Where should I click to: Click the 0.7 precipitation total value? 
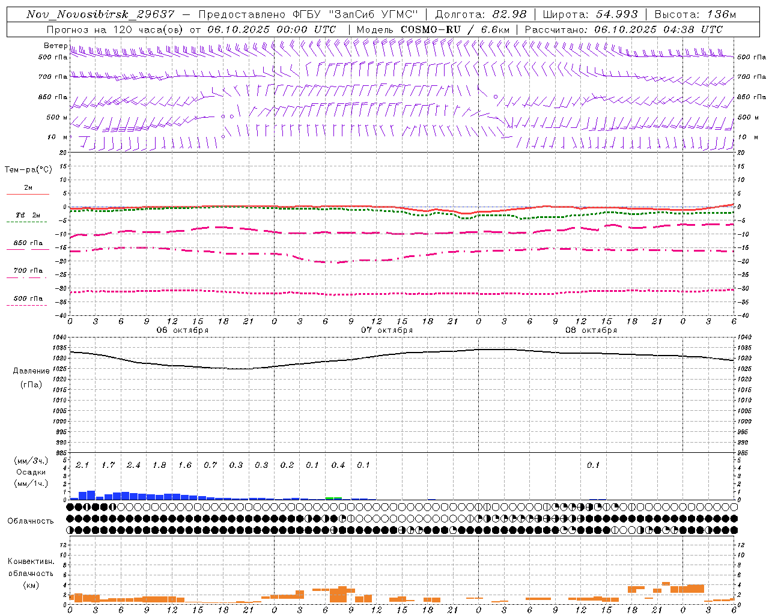210,465
